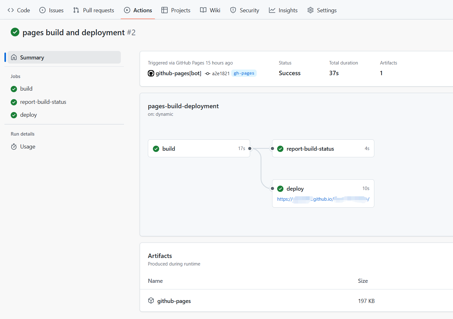Click the github-pages package icon
This screenshot has height=319, width=453.
click(151, 301)
